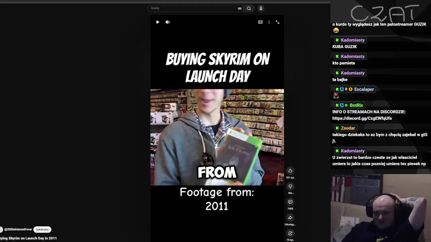
Task: Click the emote under Escalaper's name
Action: (x=336, y=95)
